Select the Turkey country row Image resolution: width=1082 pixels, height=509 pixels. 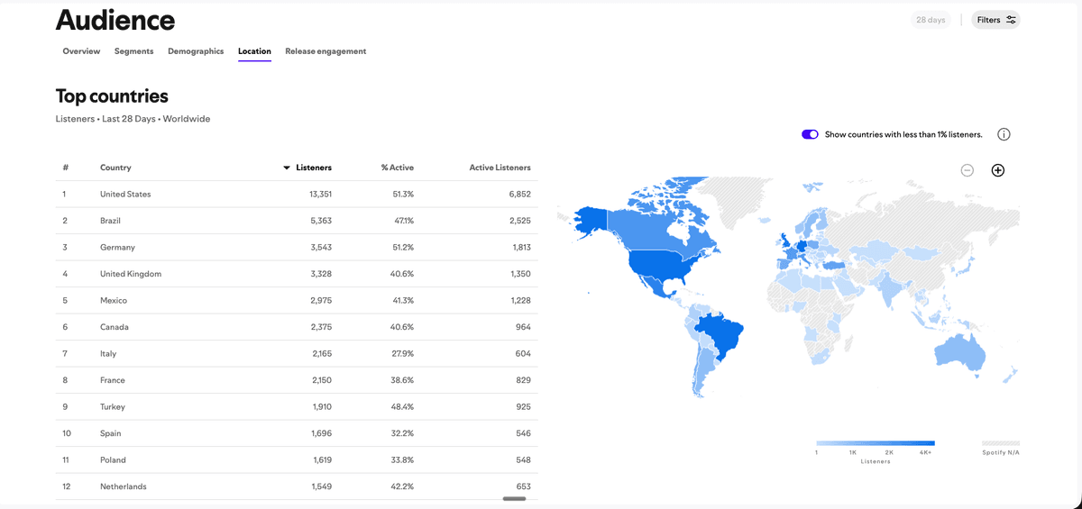pos(297,406)
